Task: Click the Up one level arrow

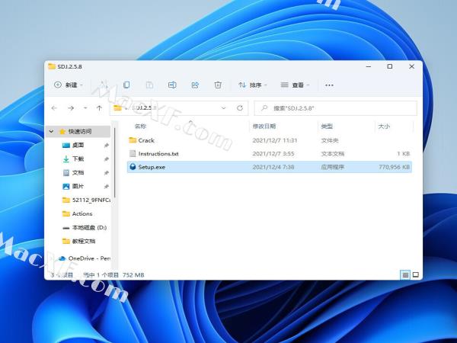Action: [99, 108]
